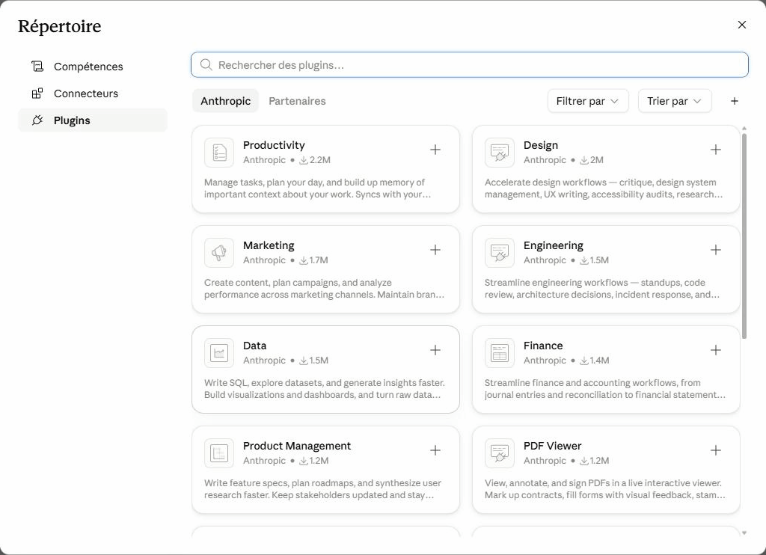Open Compétences section in sidebar

tap(93, 67)
